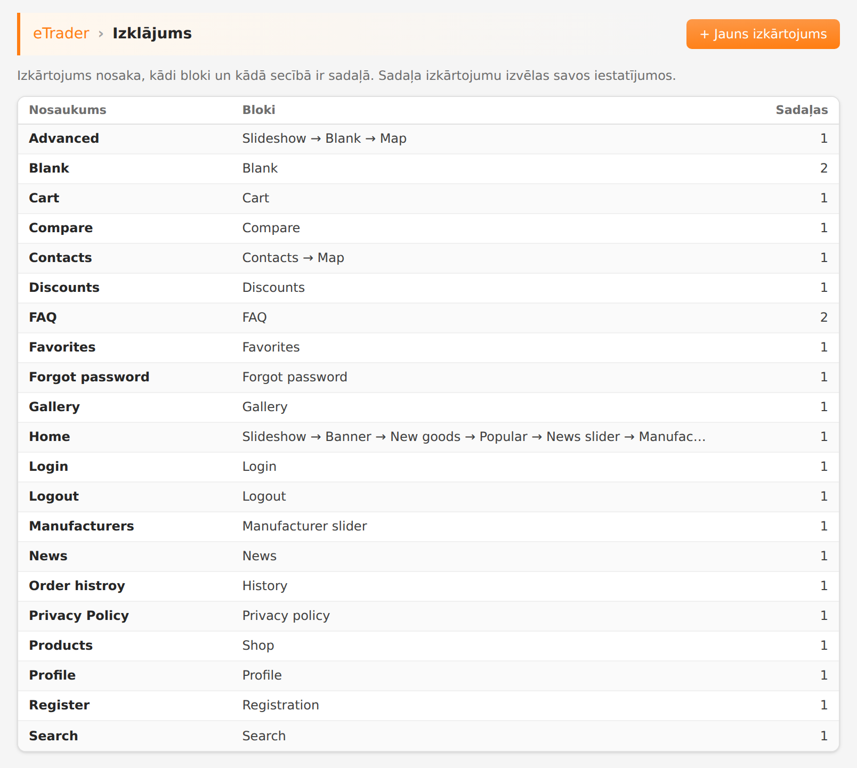The width and height of the screenshot is (857, 768).
Task: Click the Bloki column header
Action: (x=258, y=110)
